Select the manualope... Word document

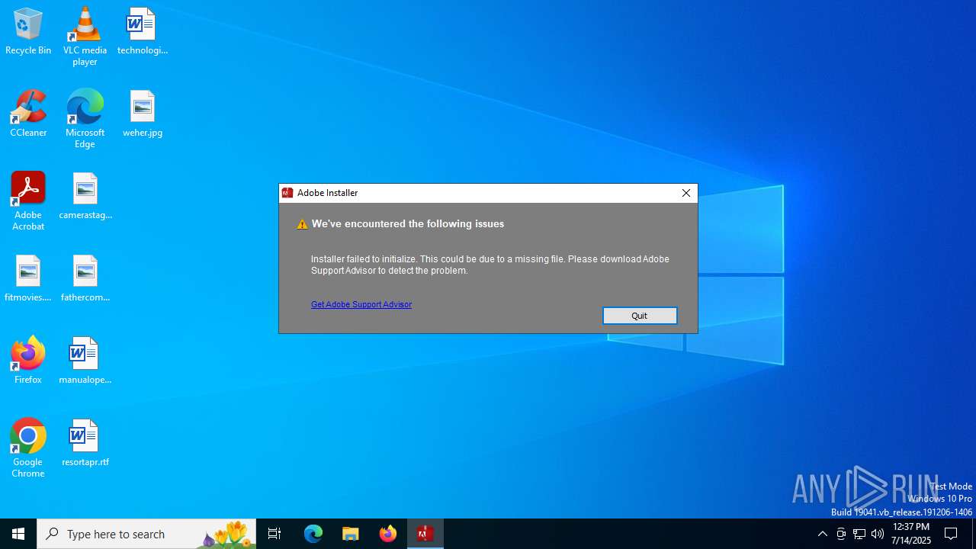85,361
